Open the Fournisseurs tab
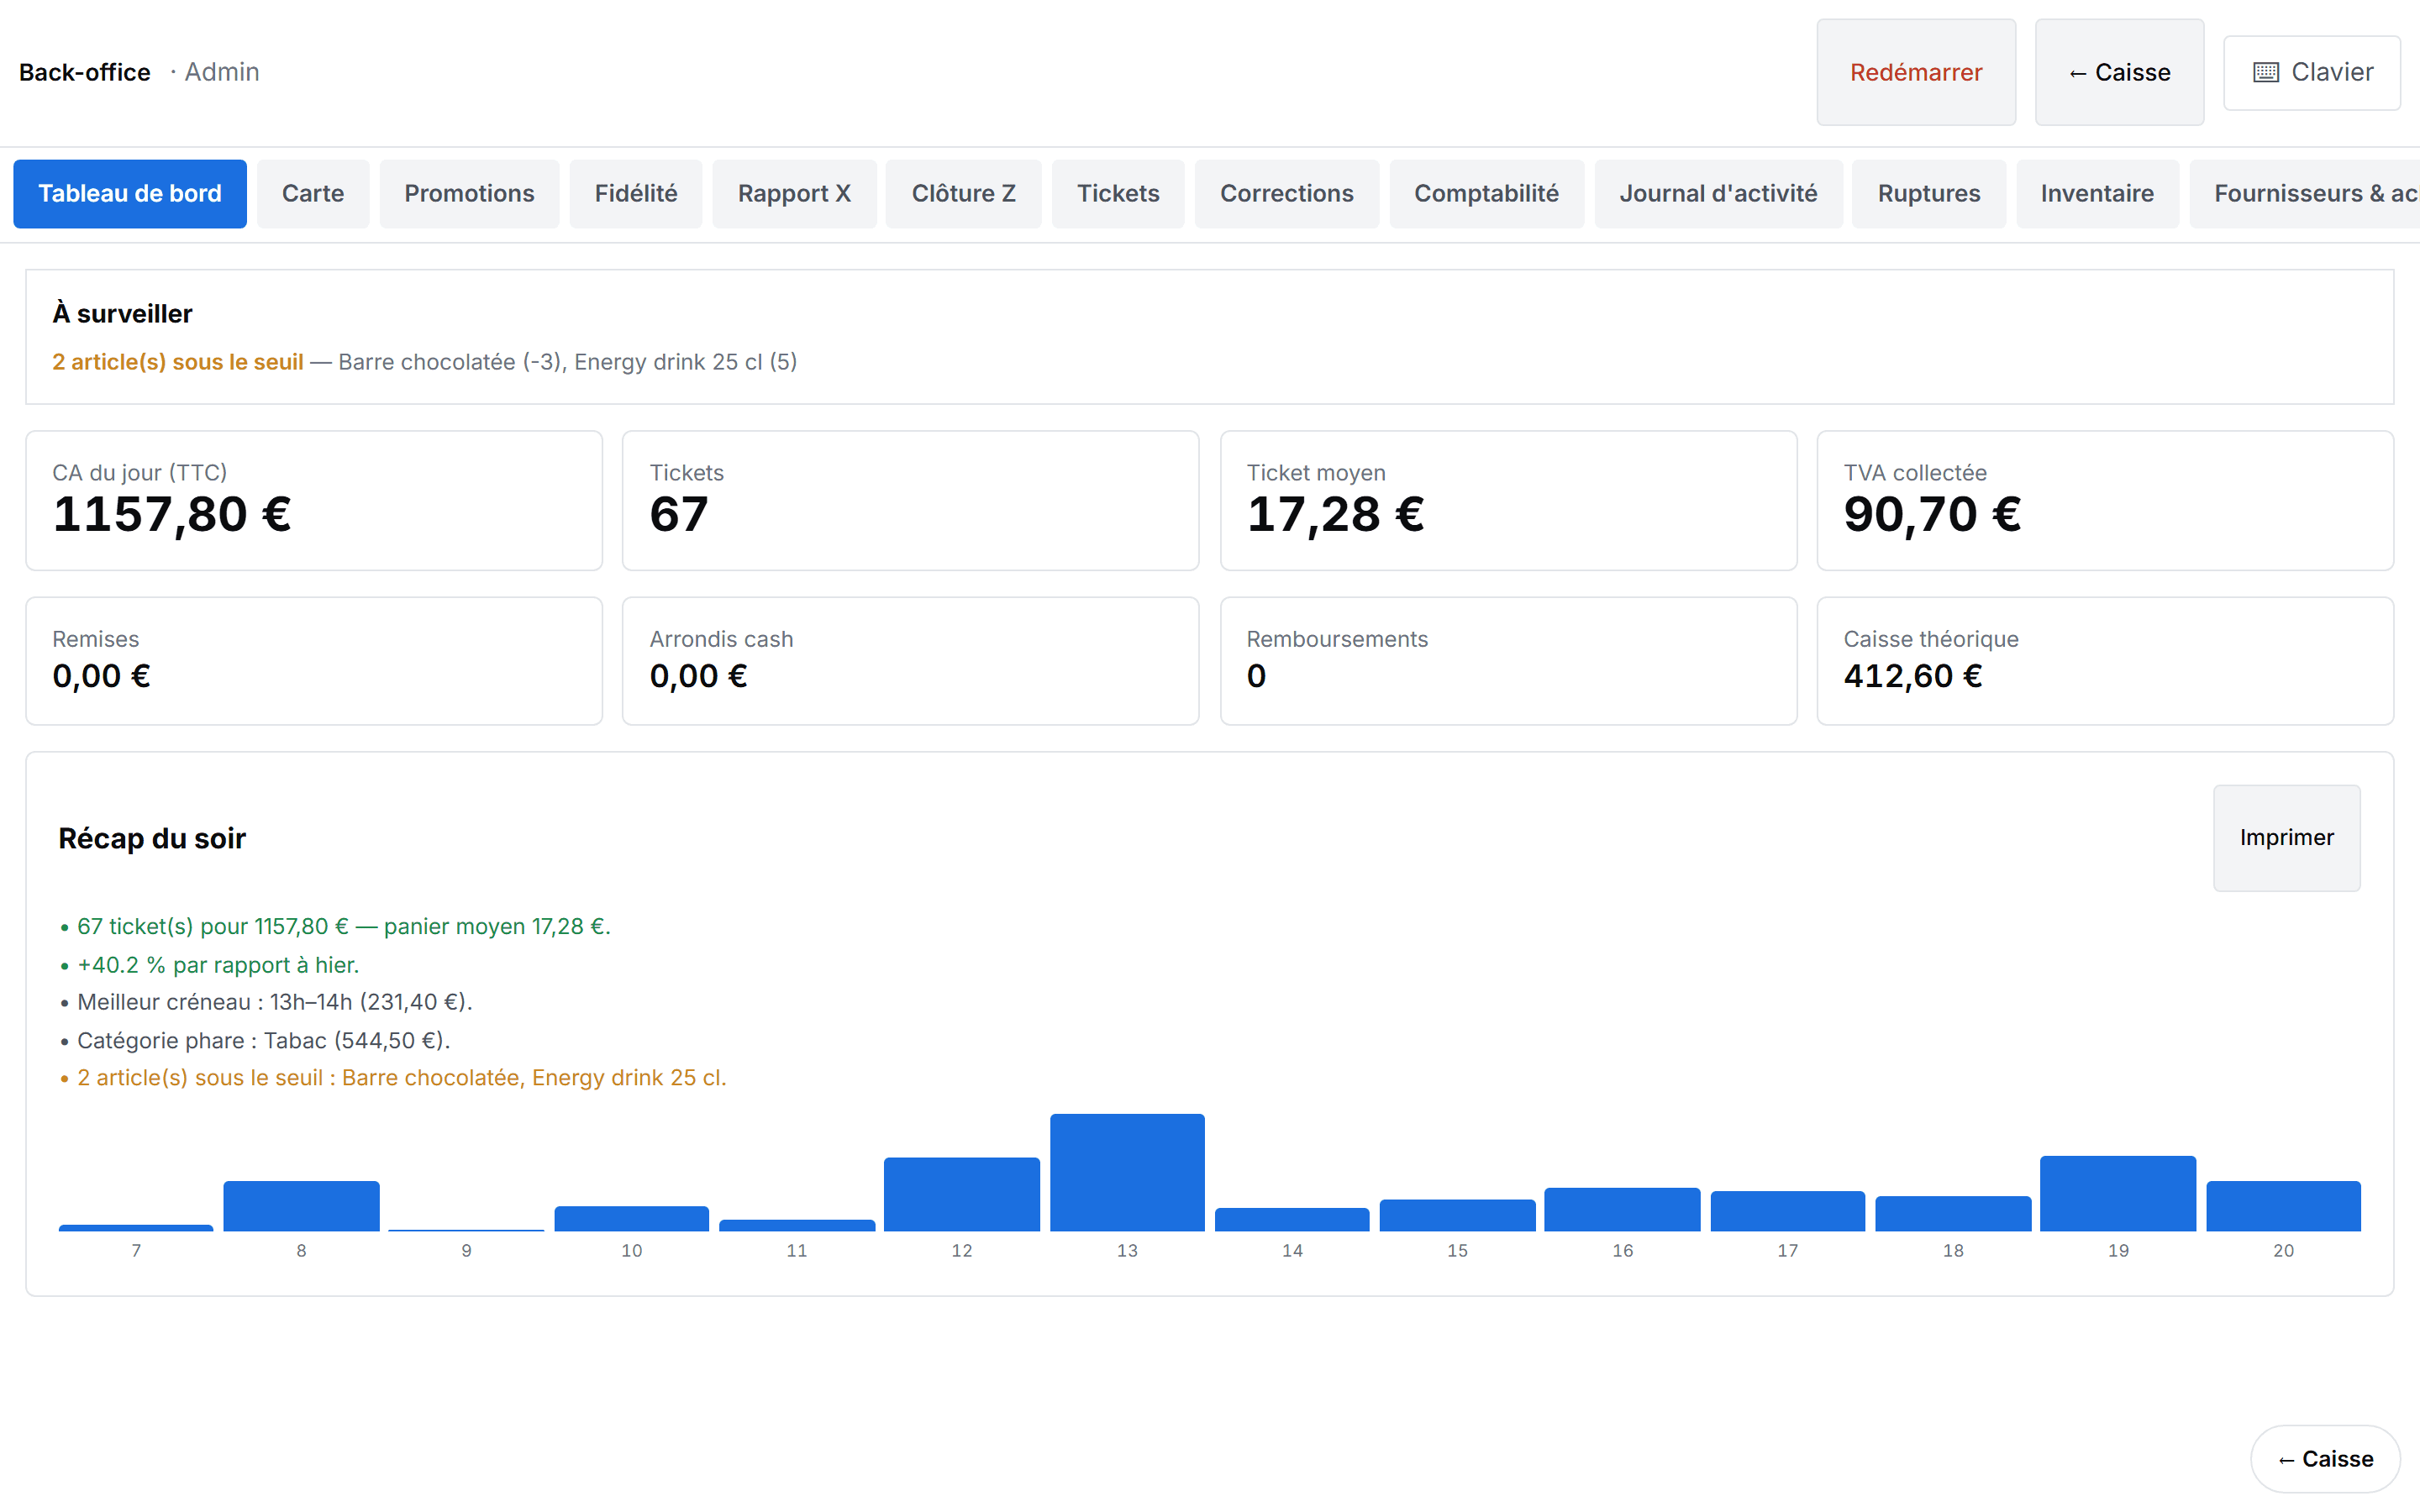The image size is (2420, 1512). [x=2304, y=194]
